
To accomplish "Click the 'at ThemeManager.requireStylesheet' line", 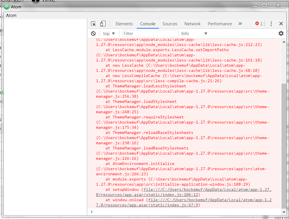I will coord(145,117).
